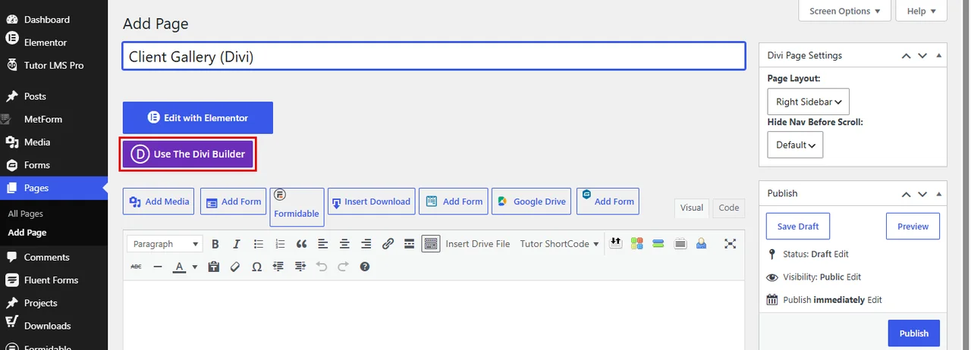Move Divi Page Settings box down
This screenshot has height=350, width=971.
(922, 55)
